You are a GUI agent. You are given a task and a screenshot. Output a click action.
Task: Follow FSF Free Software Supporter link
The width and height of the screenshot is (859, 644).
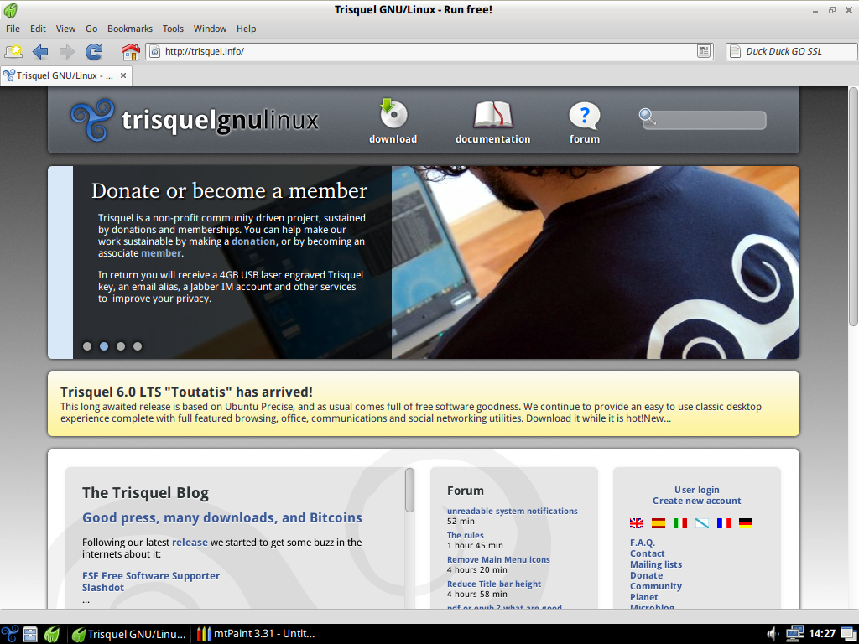[x=151, y=575]
